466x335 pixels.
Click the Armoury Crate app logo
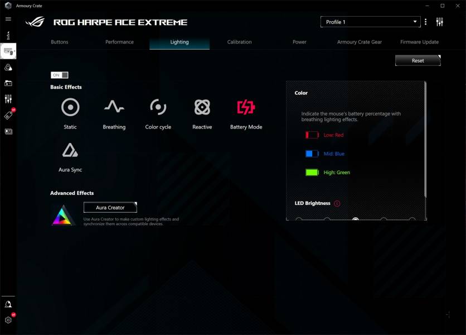[8, 6]
